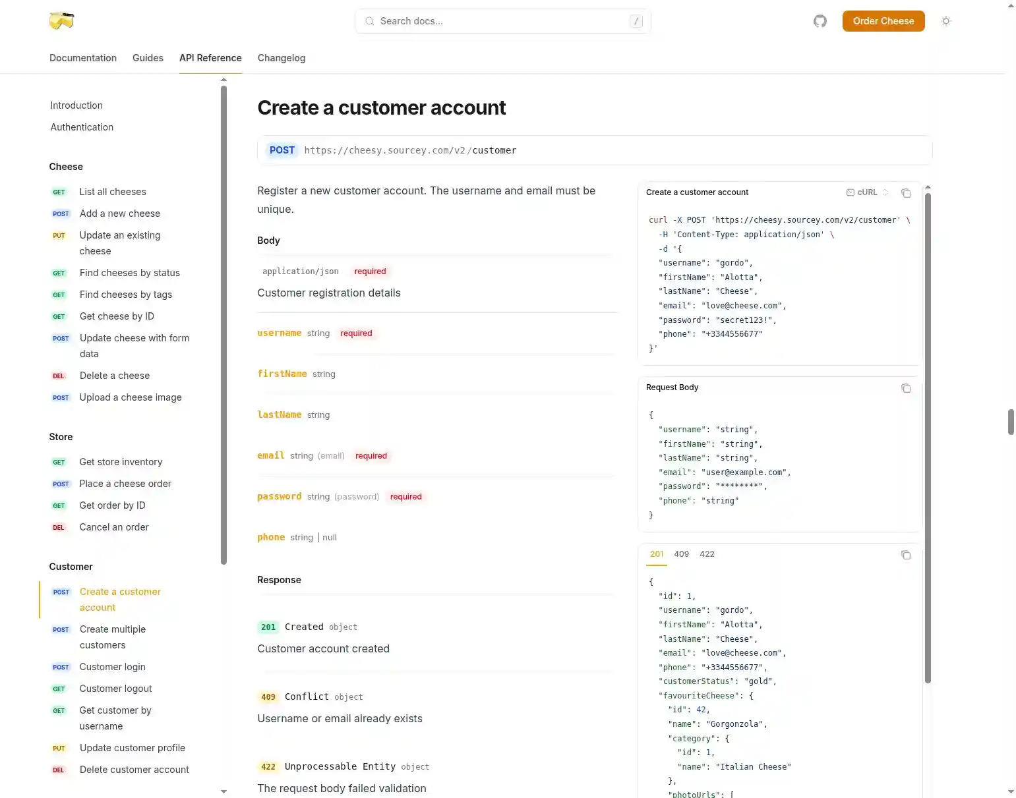1016x798 pixels.
Task: Click the sidebar vertical scrollbar thumb
Action: (224, 325)
